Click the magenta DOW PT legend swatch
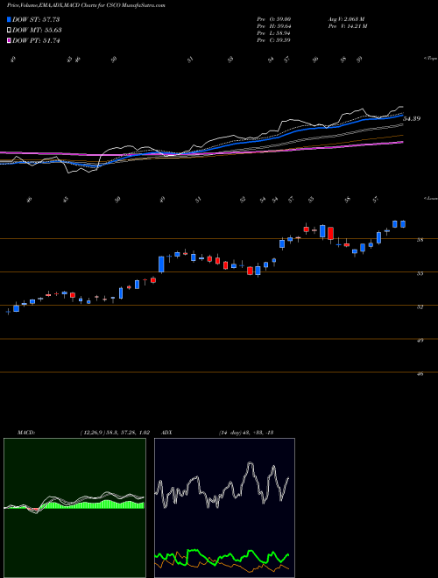The height and width of the screenshot is (578, 438). 9,41
